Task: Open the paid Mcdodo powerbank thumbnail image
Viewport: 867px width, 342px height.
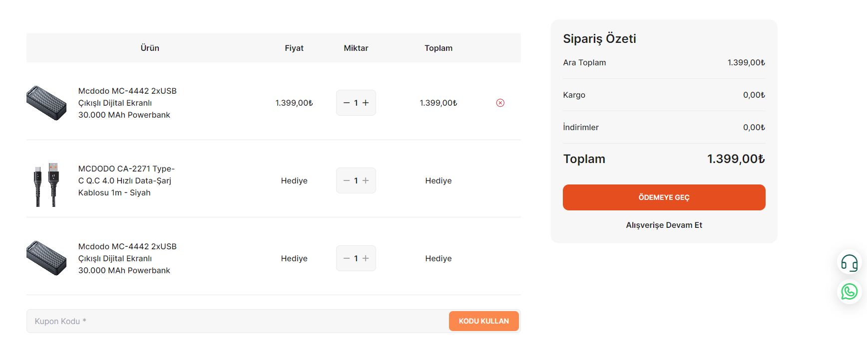Action: (46, 103)
